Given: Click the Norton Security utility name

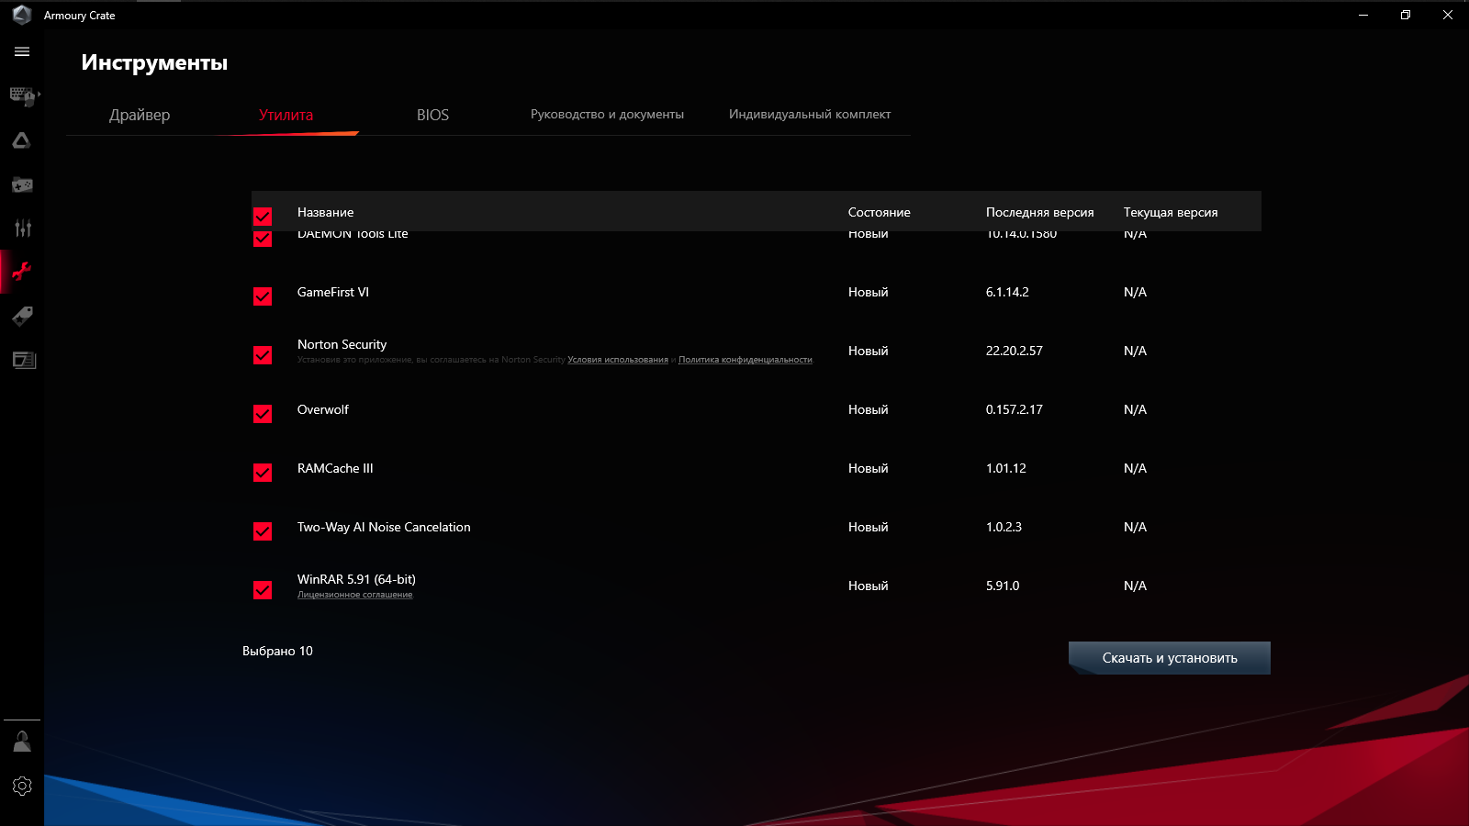Looking at the screenshot, I should click(x=342, y=344).
